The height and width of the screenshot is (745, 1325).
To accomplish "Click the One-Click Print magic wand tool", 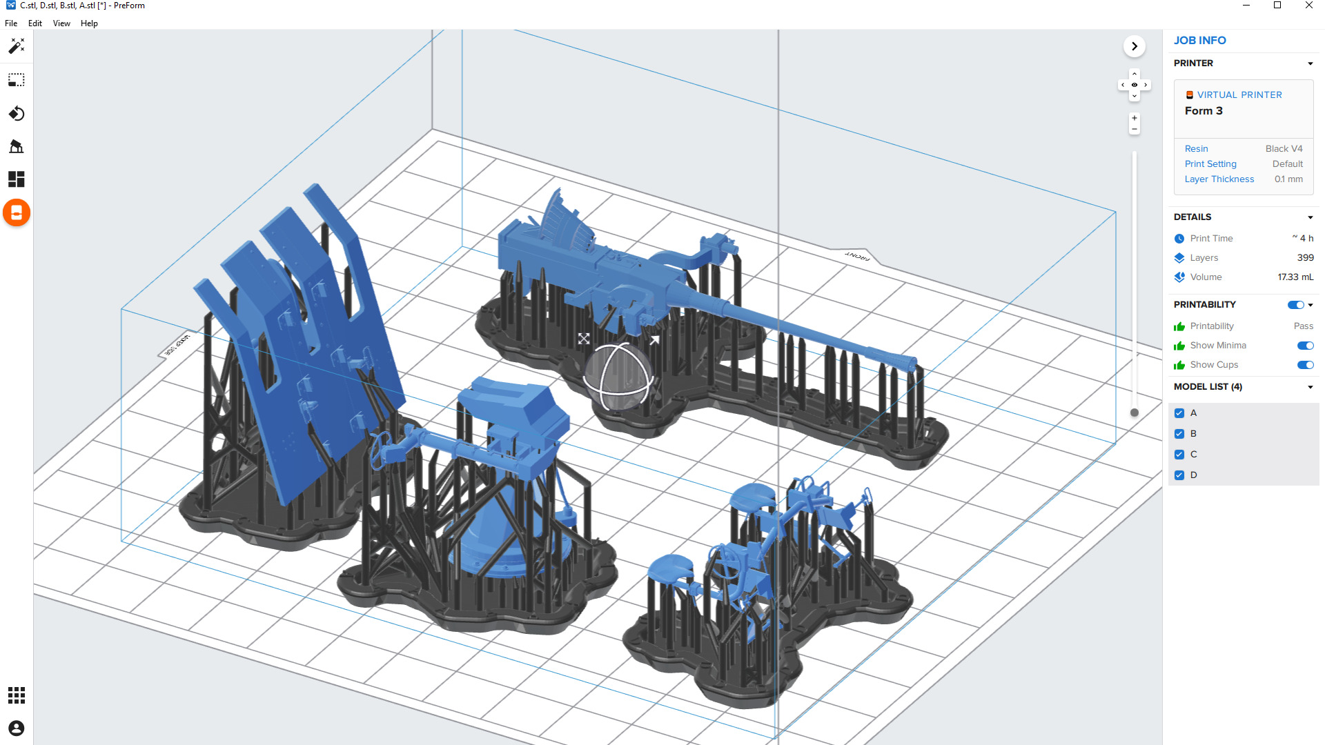I will click(x=17, y=46).
